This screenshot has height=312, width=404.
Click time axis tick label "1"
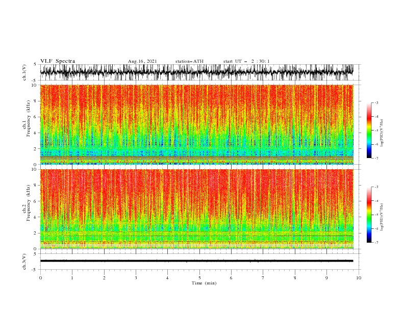tap(72, 278)
